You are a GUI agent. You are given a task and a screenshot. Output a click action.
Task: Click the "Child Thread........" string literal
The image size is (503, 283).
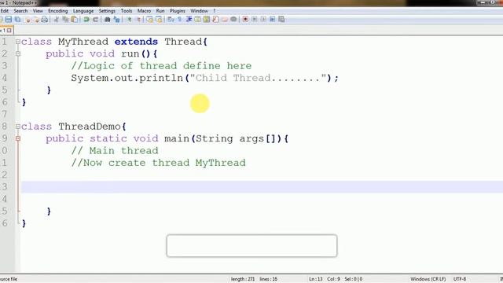(x=258, y=78)
